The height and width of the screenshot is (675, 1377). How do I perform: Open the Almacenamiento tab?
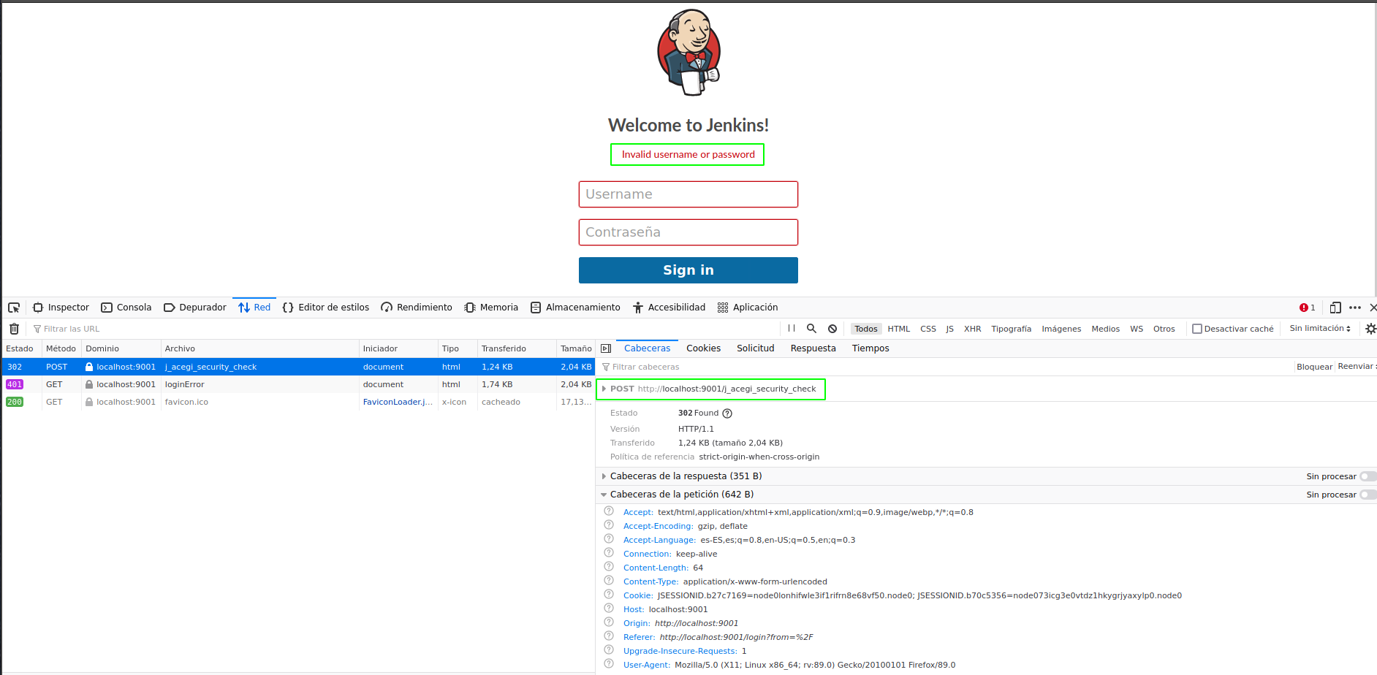(575, 308)
